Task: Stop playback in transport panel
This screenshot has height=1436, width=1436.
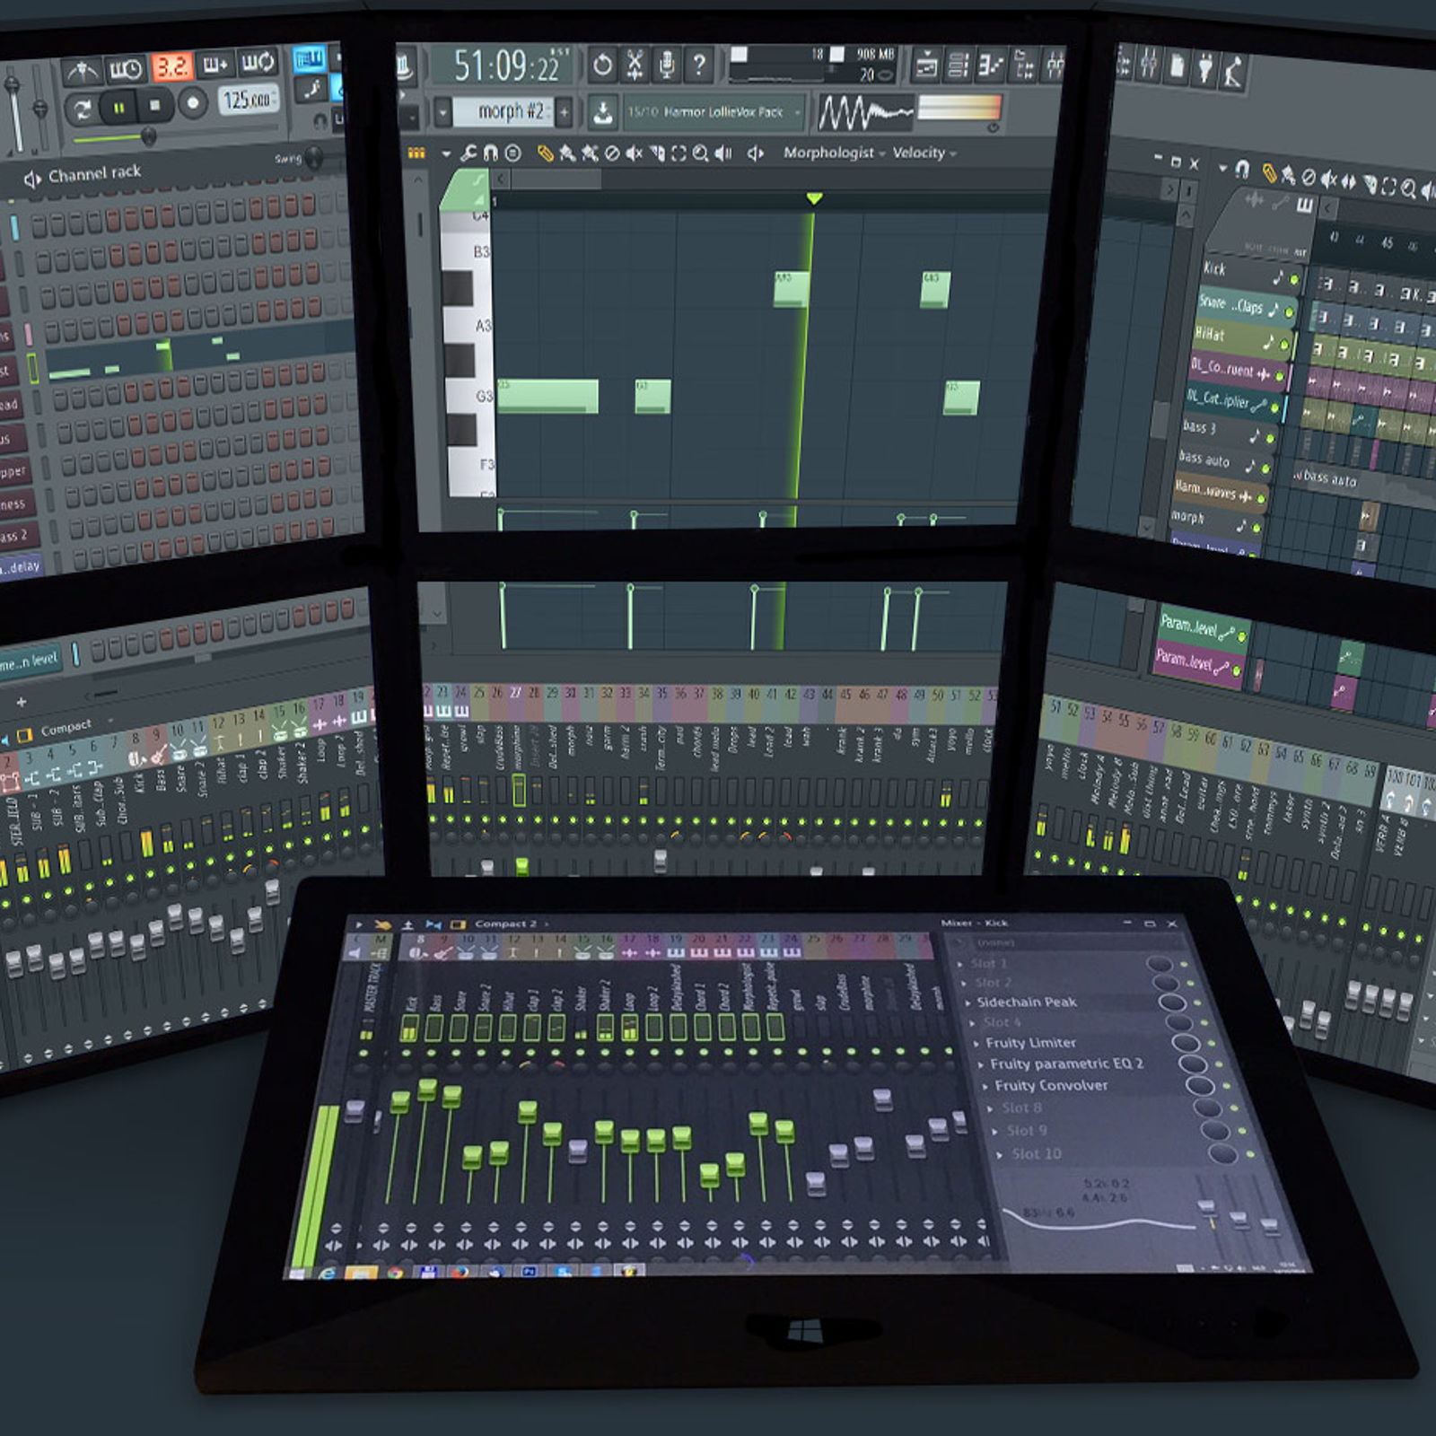Action: (x=155, y=106)
